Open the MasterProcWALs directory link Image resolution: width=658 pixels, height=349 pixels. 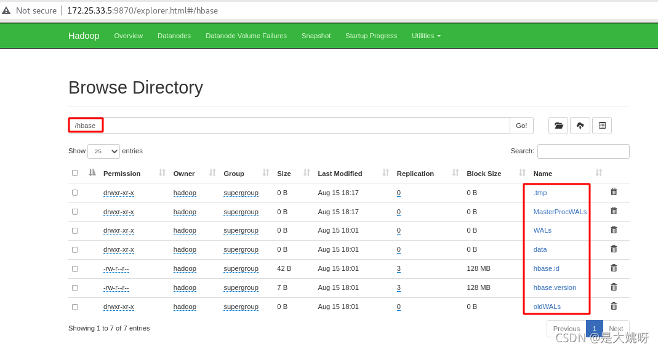click(x=560, y=212)
